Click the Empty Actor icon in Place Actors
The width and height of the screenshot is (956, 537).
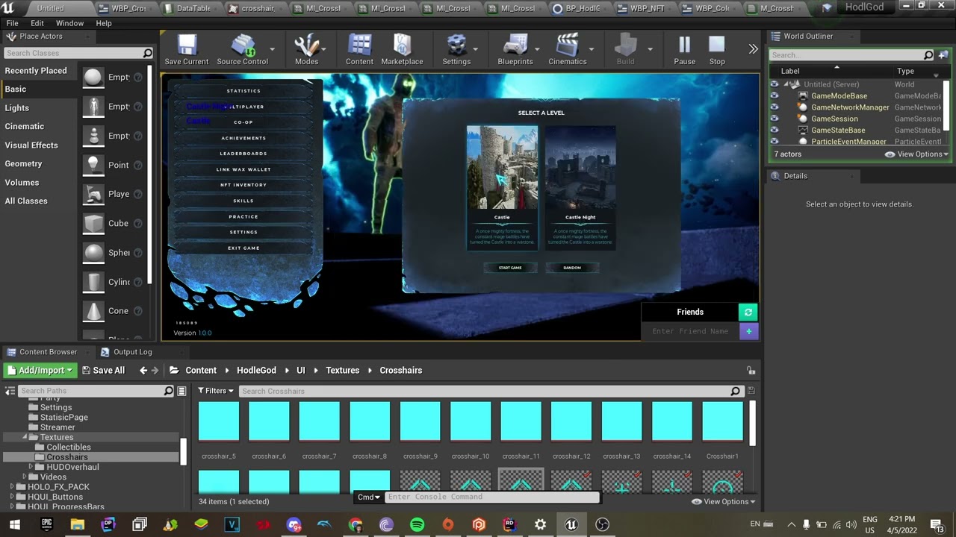point(93,78)
